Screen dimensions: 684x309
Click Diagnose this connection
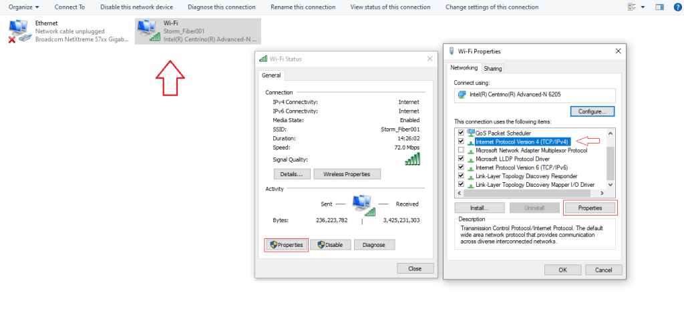[x=222, y=7]
